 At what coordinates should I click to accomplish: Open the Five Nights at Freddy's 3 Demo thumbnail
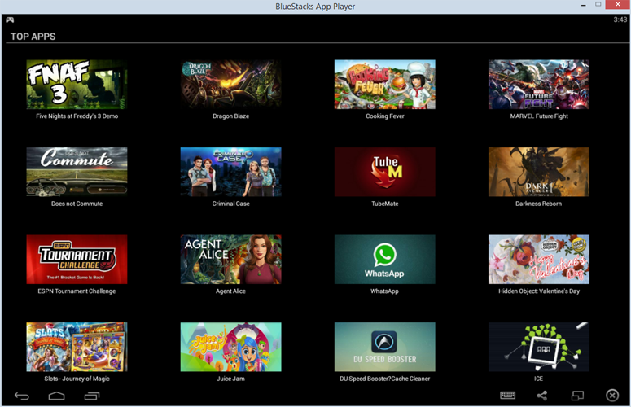[77, 85]
